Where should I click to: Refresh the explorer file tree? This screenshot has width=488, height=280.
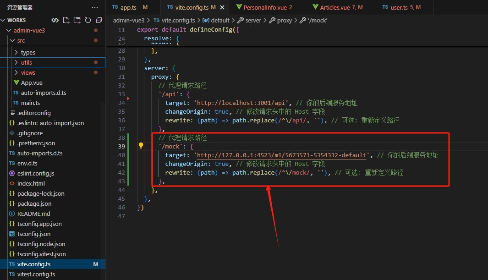pos(88,20)
